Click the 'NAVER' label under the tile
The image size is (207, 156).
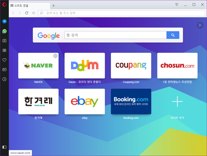(38, 82)
